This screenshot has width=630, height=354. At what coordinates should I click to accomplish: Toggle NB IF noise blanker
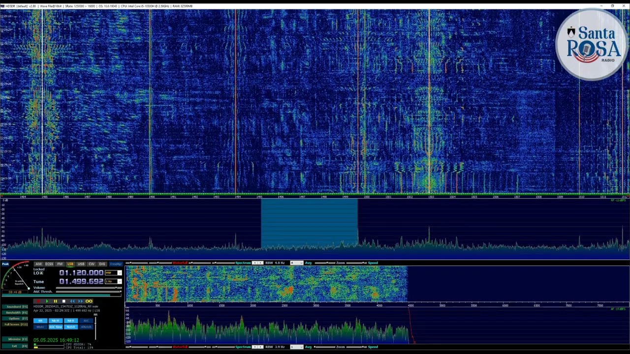(x=71, y=321)
